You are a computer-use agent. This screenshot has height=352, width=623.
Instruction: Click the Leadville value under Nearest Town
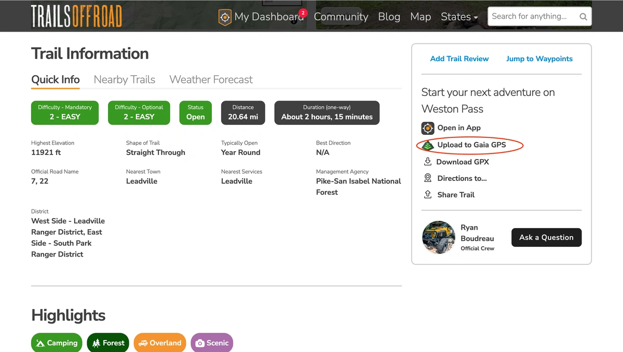click(x=142, y=181)
